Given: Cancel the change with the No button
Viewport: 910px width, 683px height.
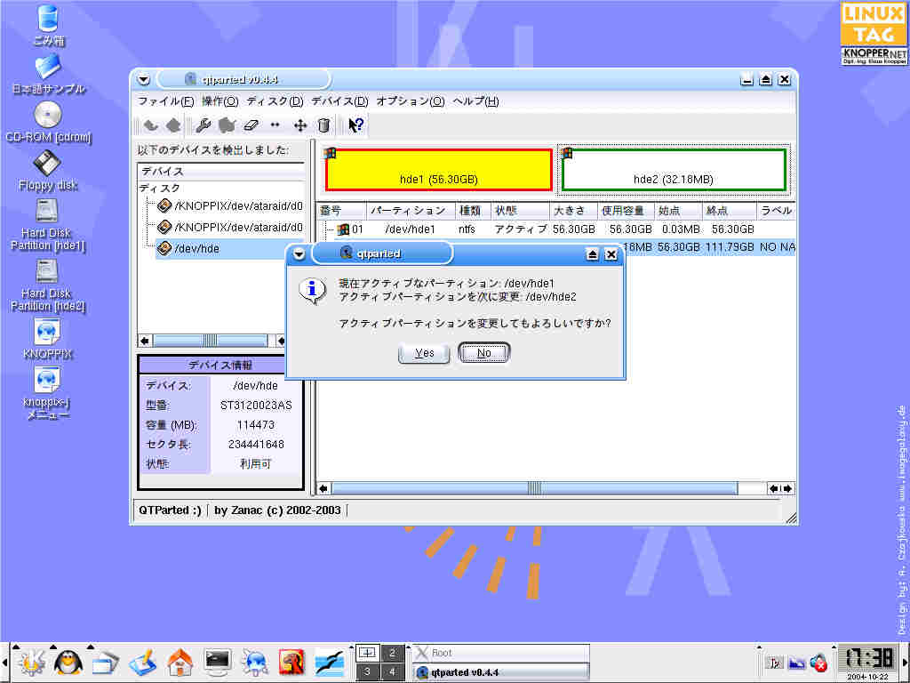Looking at the screenshot, I should [x=484, y=353].
